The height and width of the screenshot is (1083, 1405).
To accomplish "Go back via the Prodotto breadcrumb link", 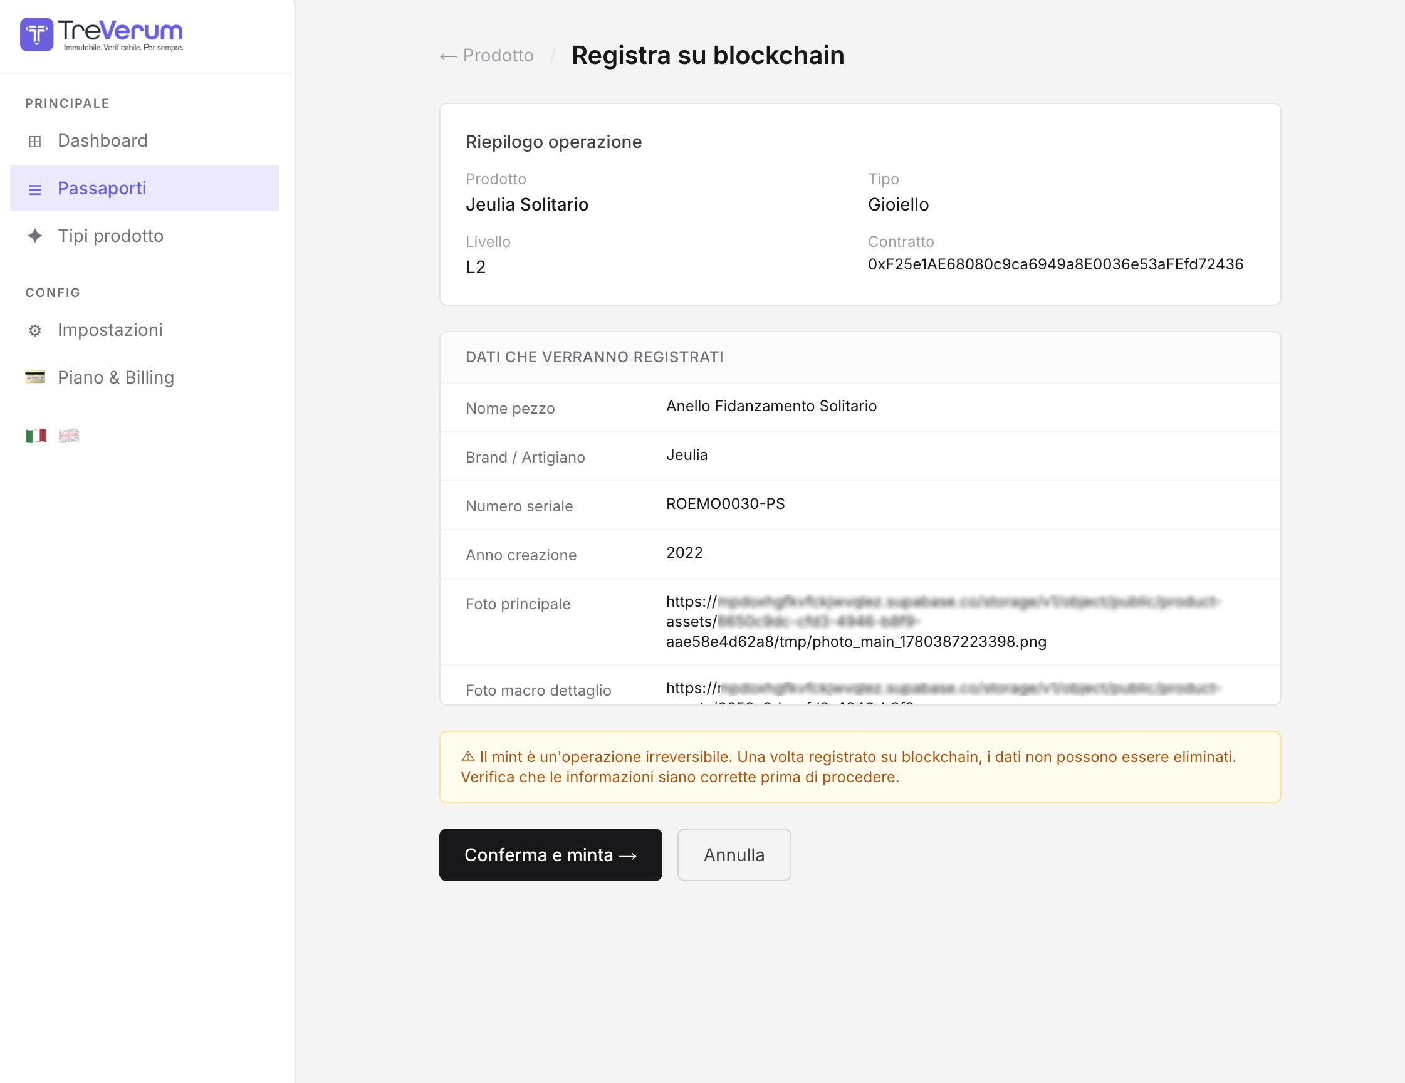I will [487, 56].
